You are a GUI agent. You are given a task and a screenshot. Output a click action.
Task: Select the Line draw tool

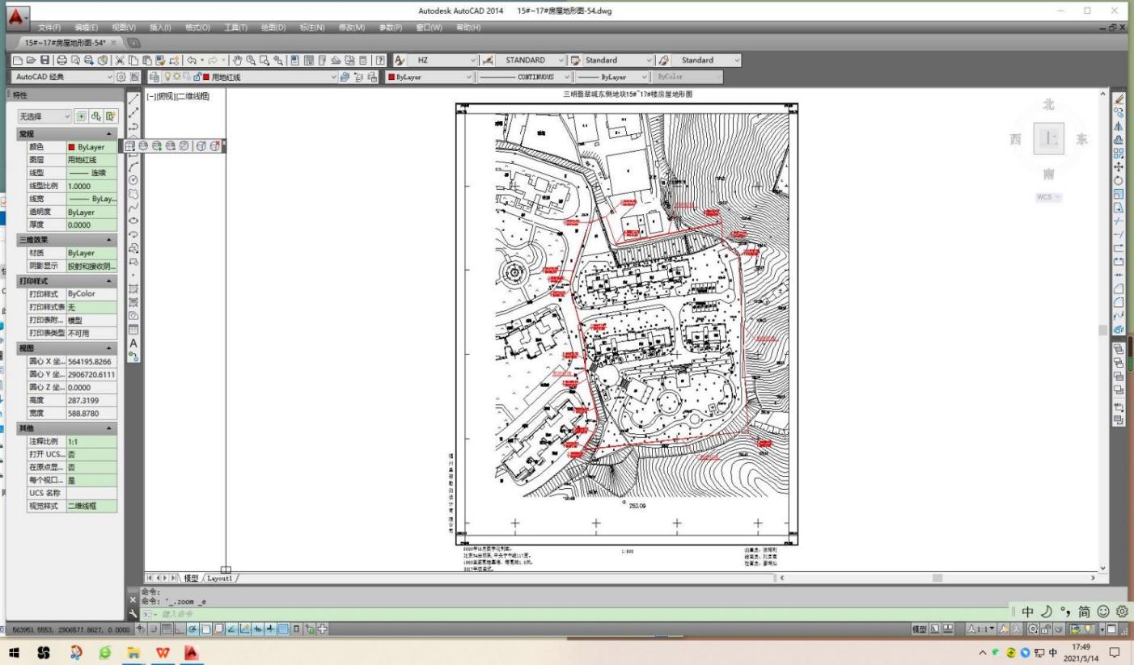click(x=133, y=98)
